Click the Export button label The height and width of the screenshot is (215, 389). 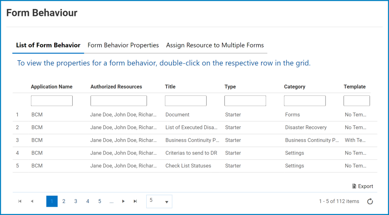pos(365,186)
